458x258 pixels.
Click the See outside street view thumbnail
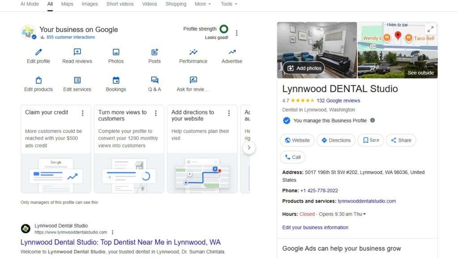point(398,64)
